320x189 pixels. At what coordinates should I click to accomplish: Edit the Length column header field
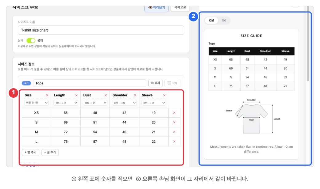click(x=64, y=95)
